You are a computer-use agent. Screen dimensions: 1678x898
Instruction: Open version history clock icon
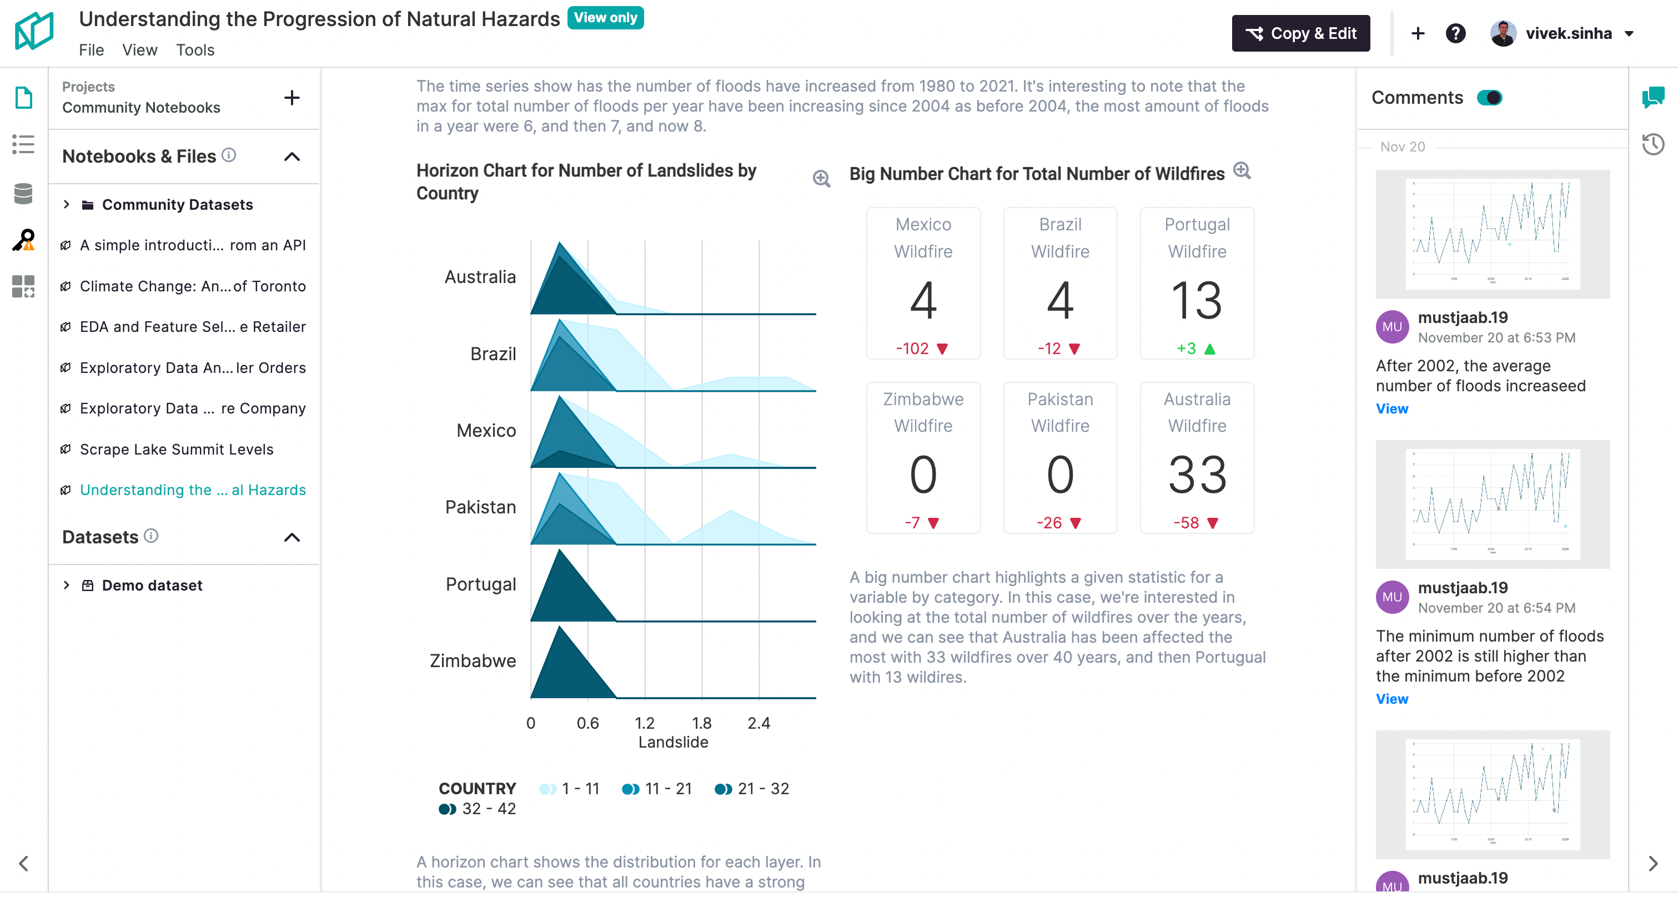point(1655,144)
